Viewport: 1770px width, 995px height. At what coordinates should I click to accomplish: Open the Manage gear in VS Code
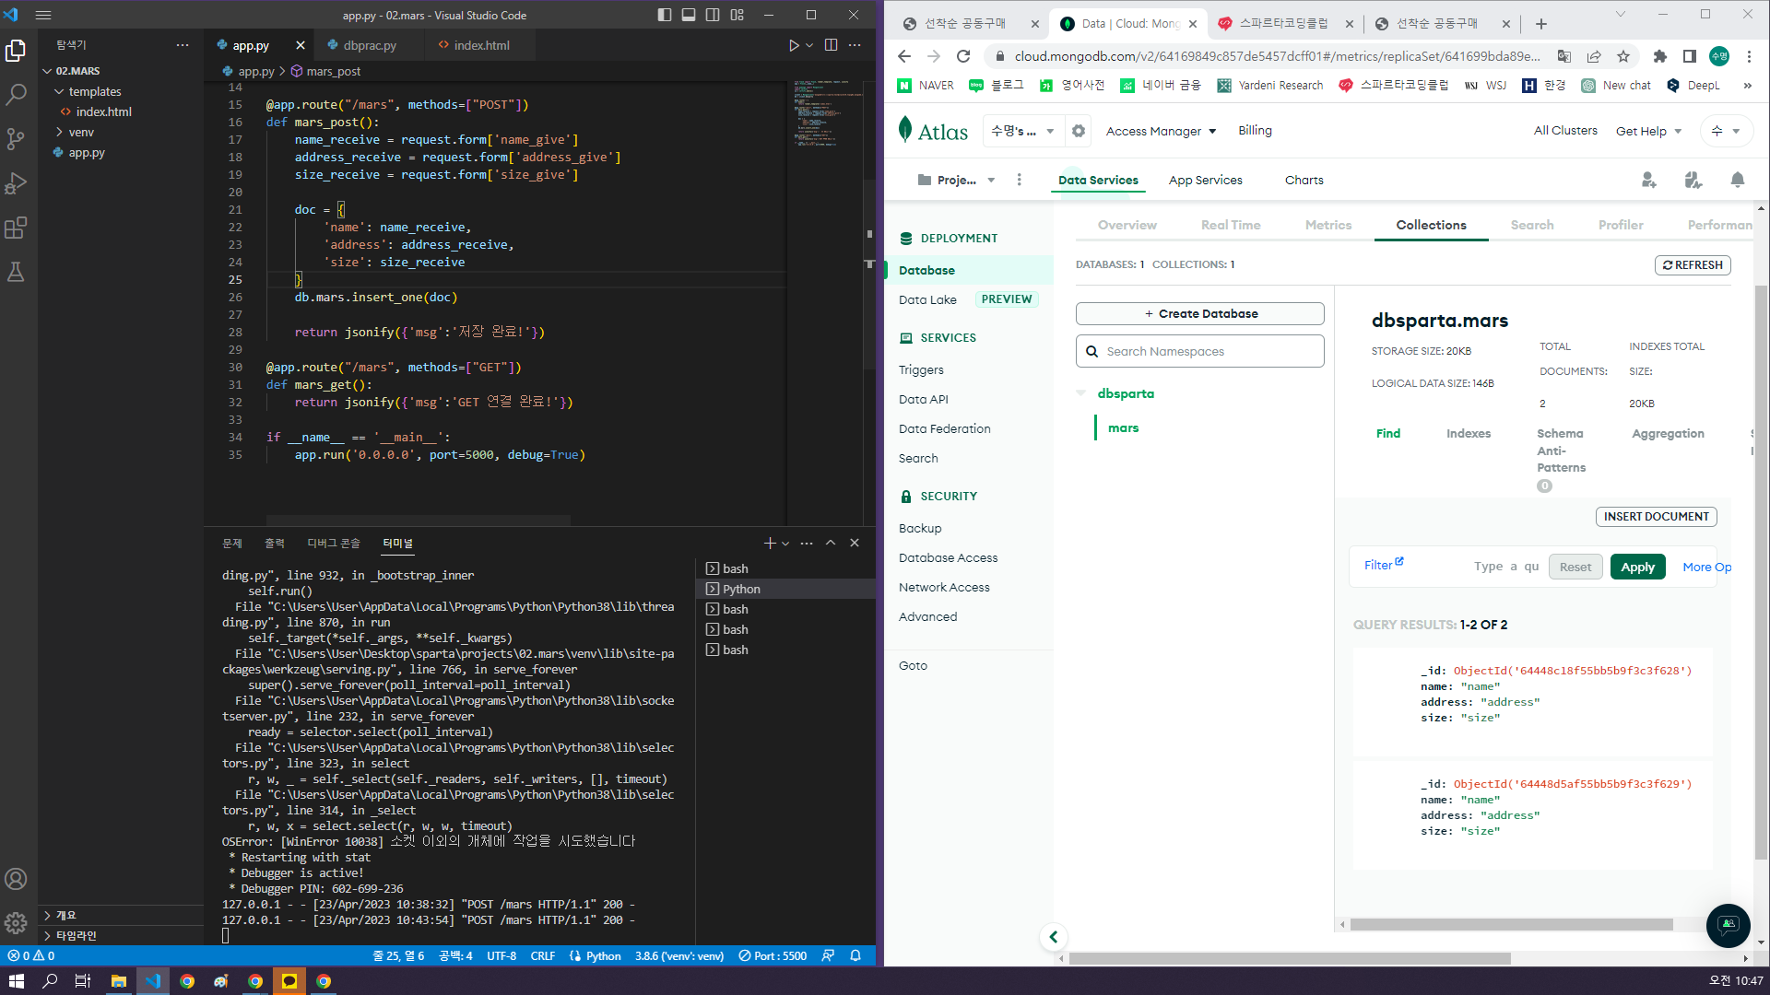click(16, 922)
